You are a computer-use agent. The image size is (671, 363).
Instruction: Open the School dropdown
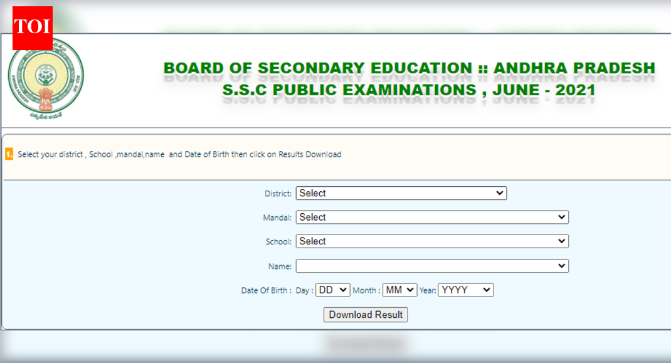pyautogui.click(x=432, y=241)
